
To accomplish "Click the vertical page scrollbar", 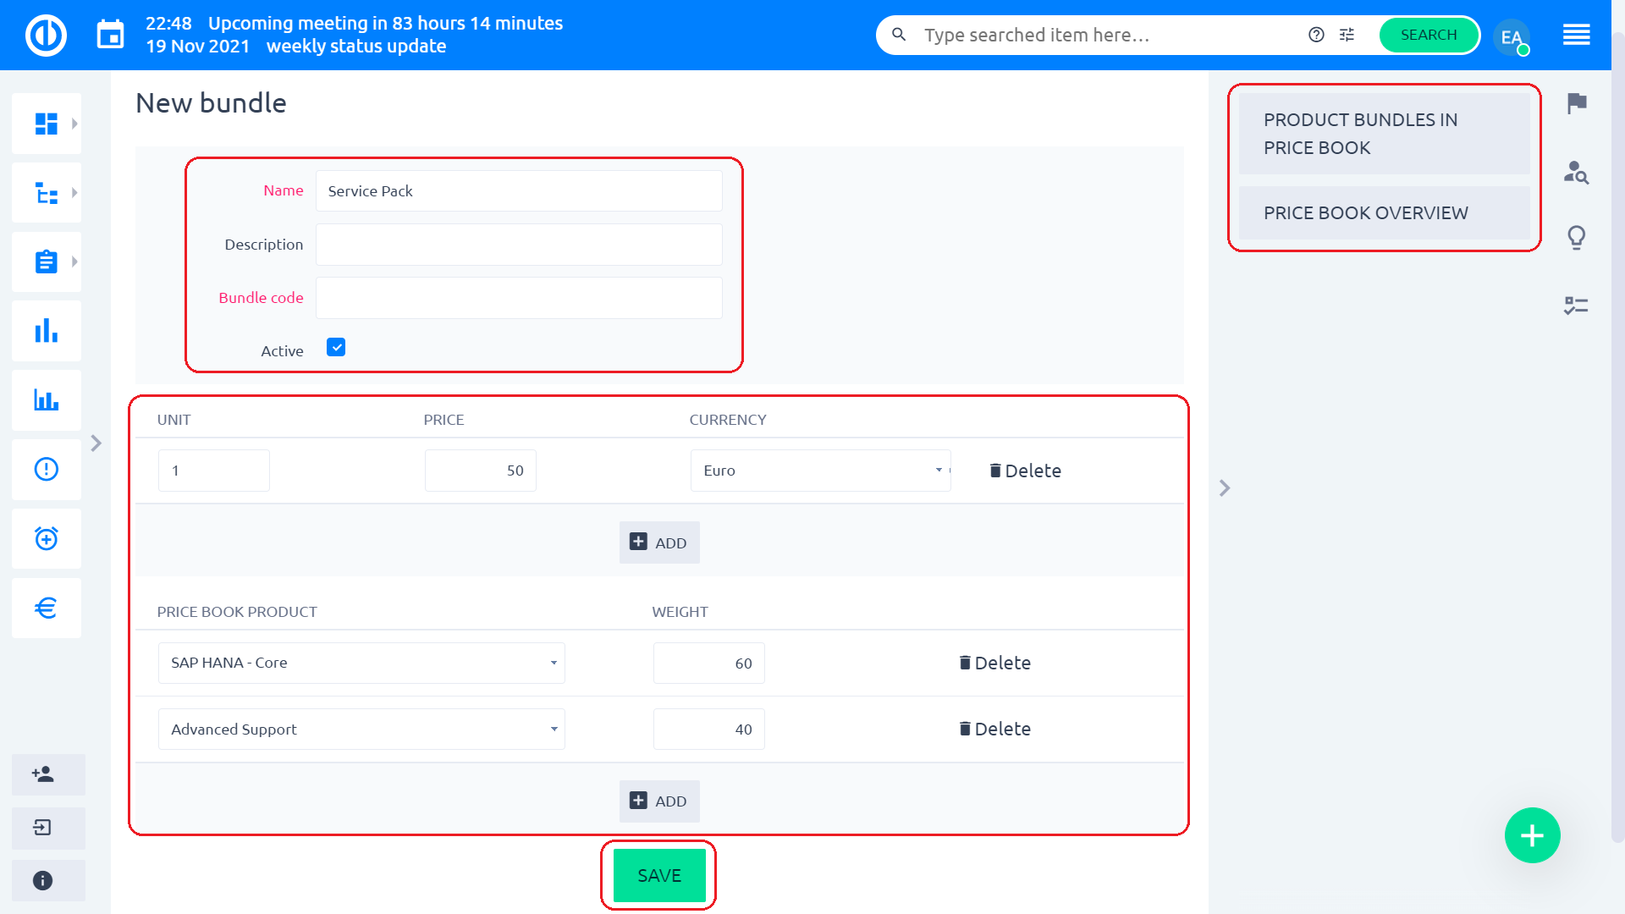I will 1617,438.
